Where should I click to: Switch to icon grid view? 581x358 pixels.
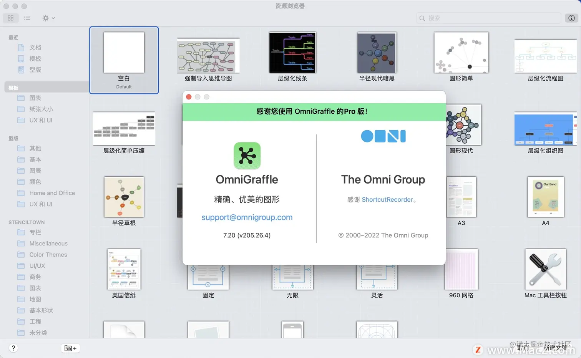[x=11, y=18]
